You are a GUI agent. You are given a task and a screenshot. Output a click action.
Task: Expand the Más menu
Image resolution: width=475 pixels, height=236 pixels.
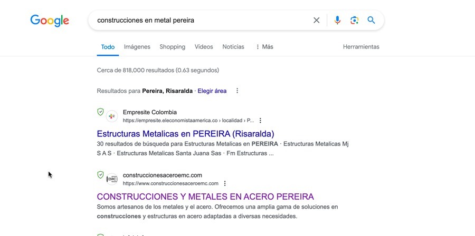coord(264,47)
